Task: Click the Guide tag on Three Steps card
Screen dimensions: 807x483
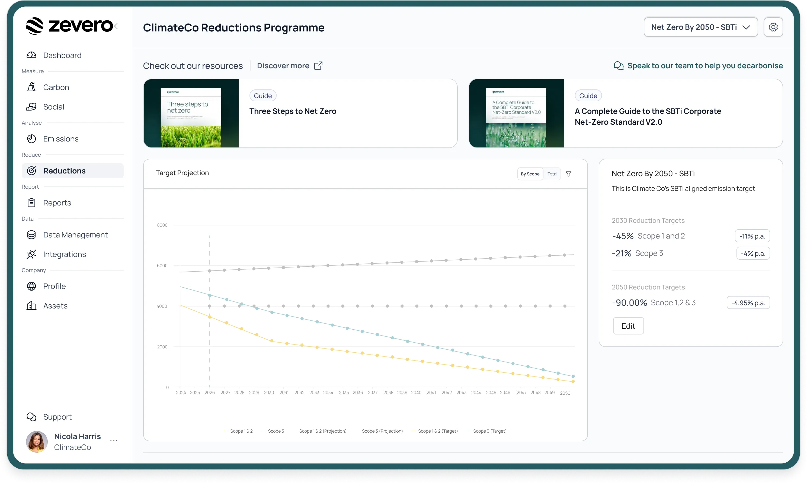Action: (263, 96)
